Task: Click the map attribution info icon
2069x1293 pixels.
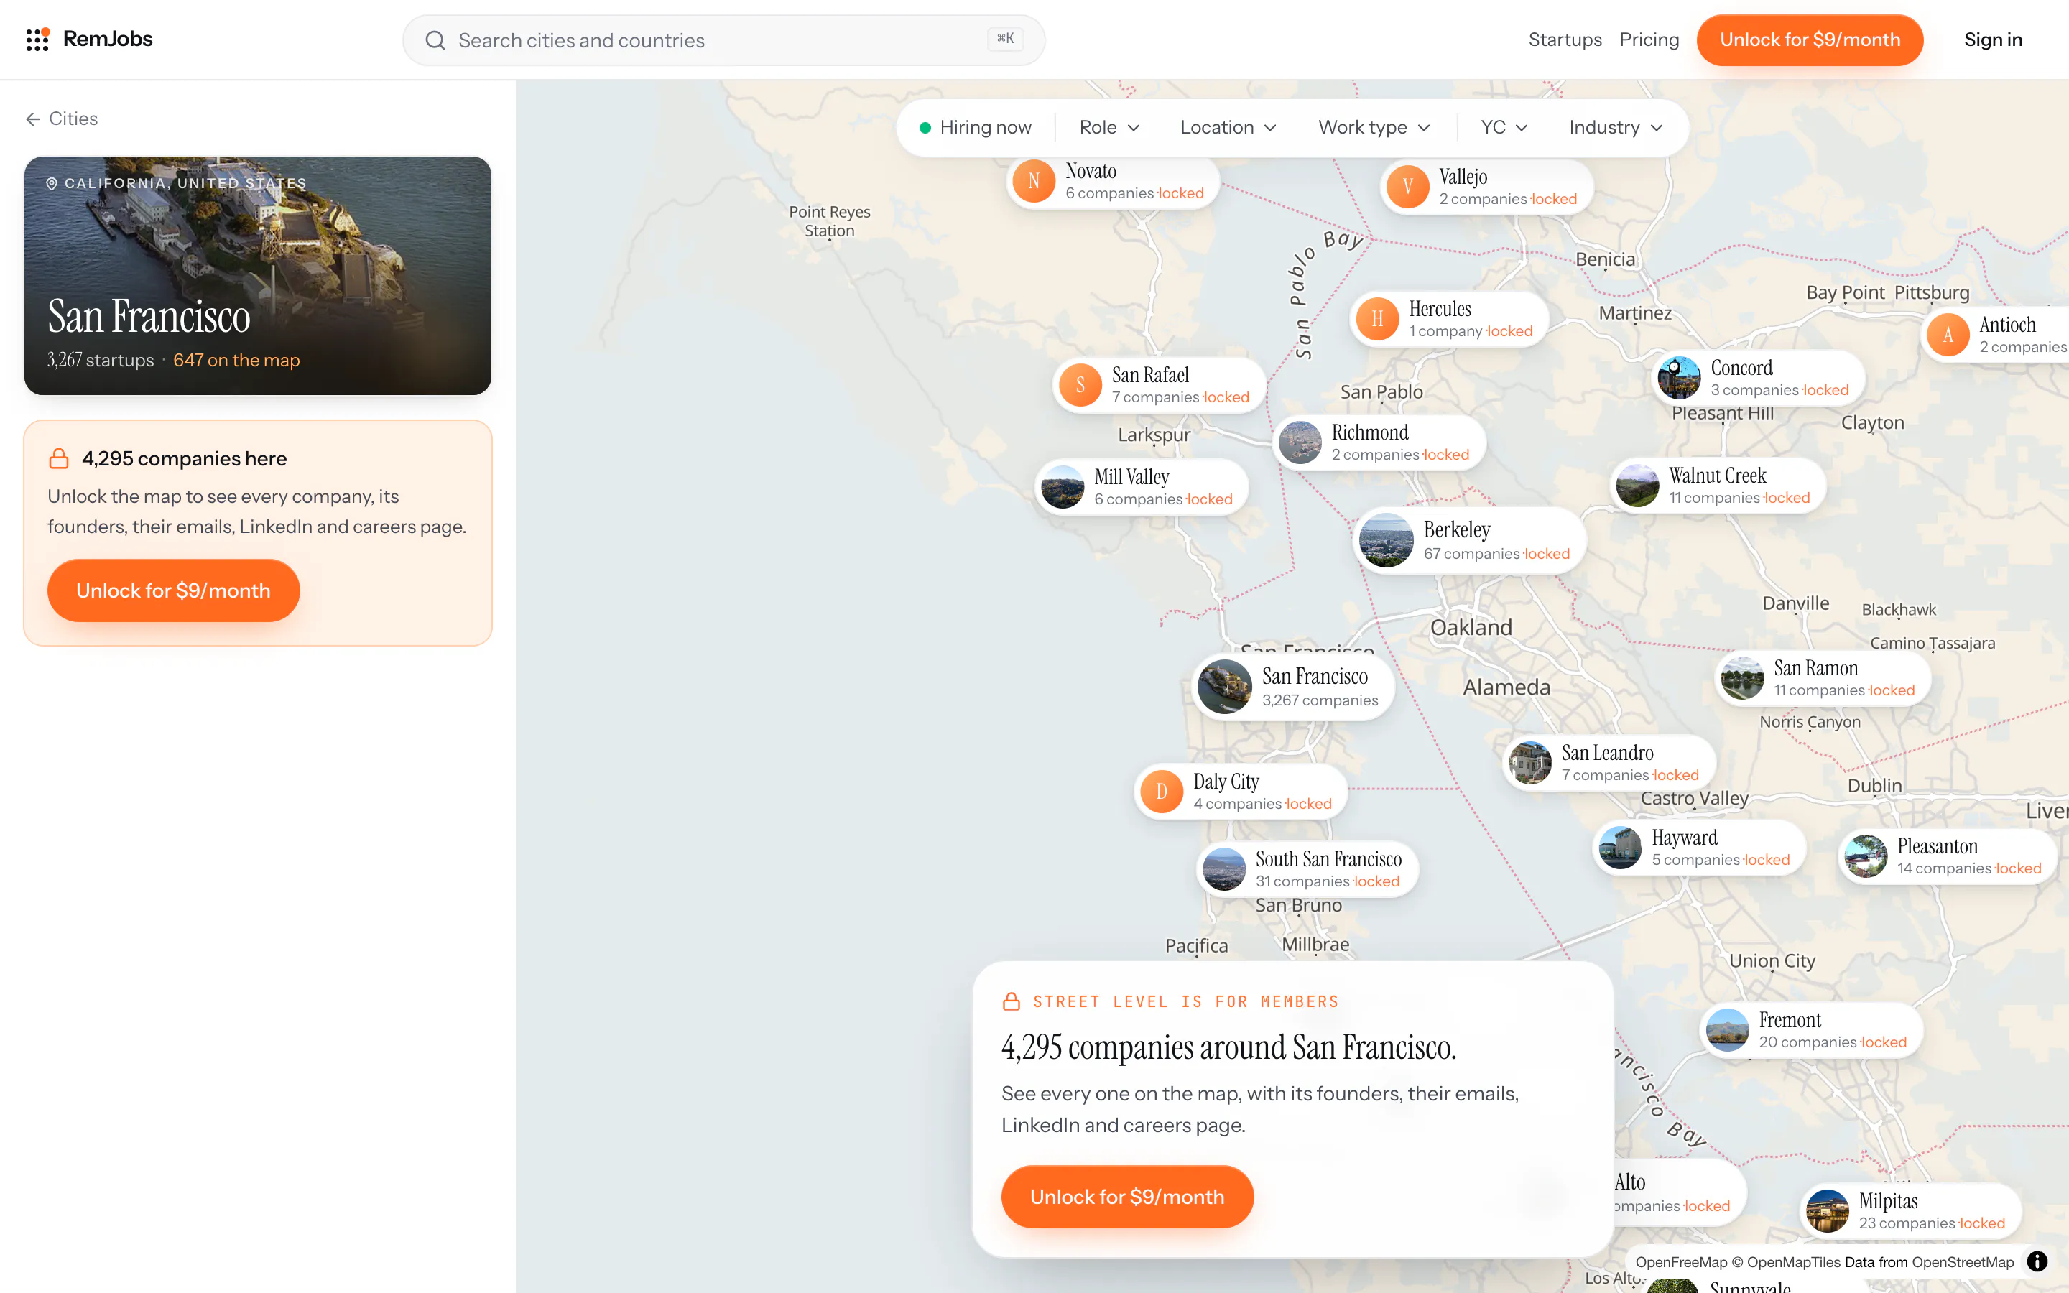Action: click(x=2037, y=1261)
